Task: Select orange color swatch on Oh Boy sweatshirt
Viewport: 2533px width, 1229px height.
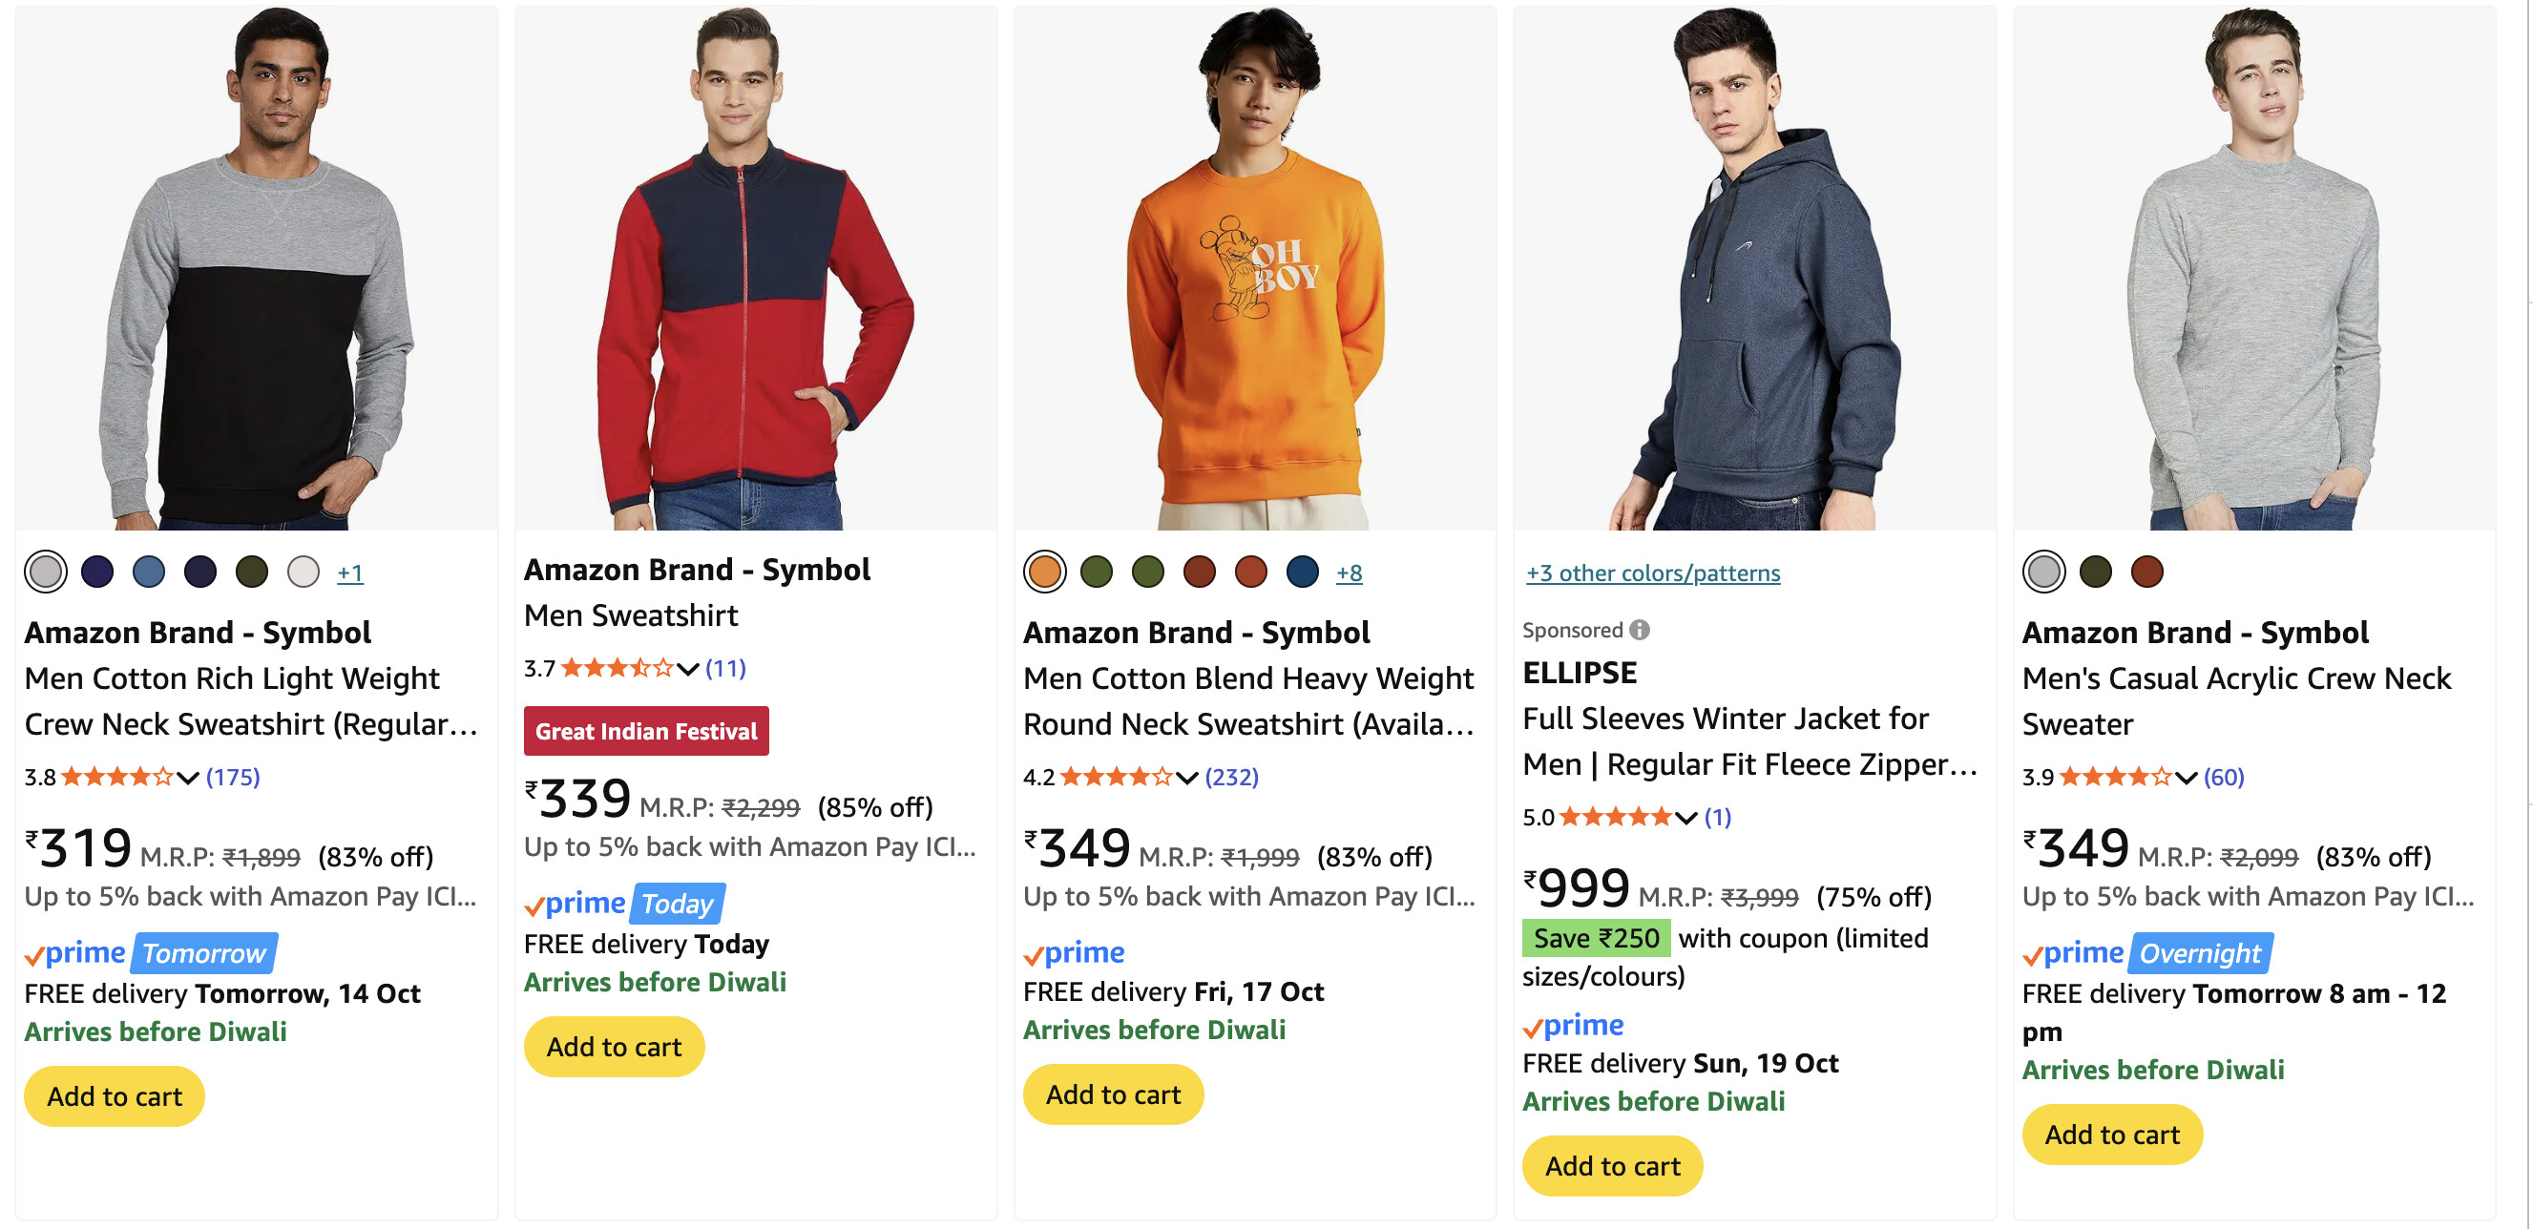Action: click(x=1044, y=573)
